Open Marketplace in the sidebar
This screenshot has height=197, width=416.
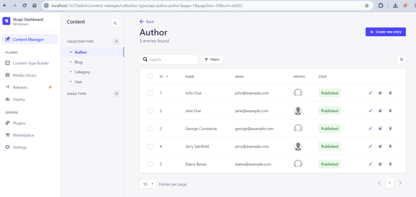point(23,135)
